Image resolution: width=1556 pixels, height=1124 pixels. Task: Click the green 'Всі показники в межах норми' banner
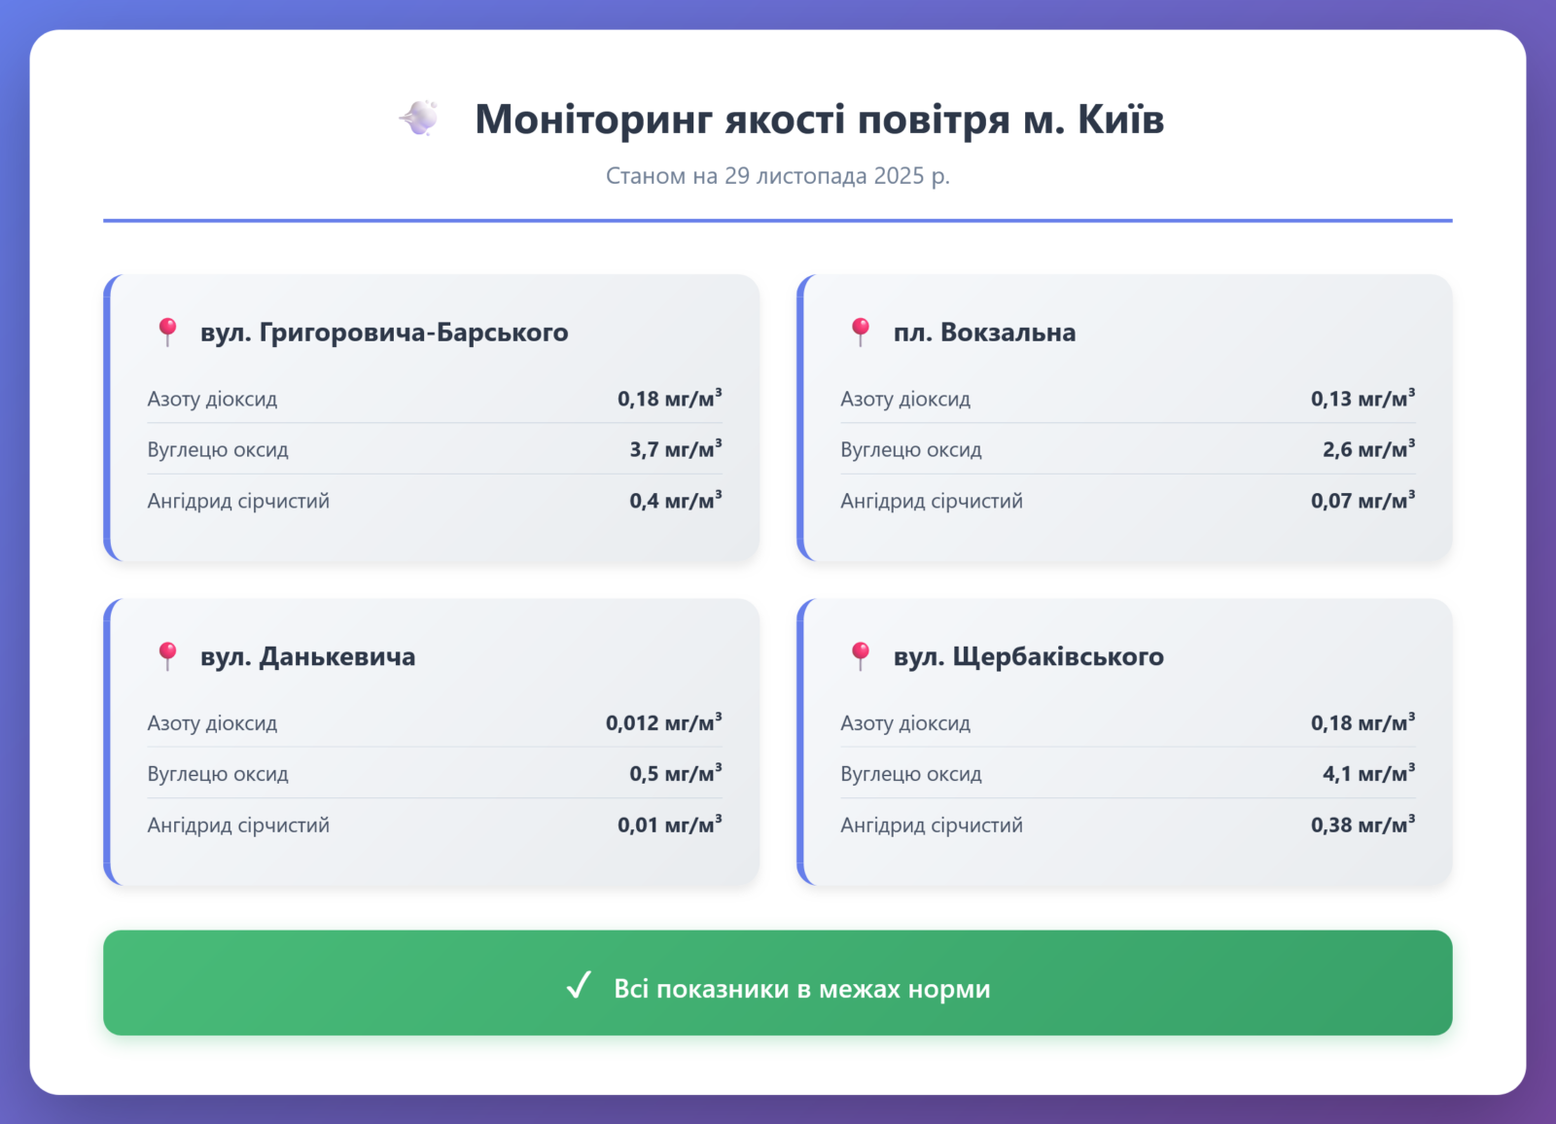(x=778, y=983)
